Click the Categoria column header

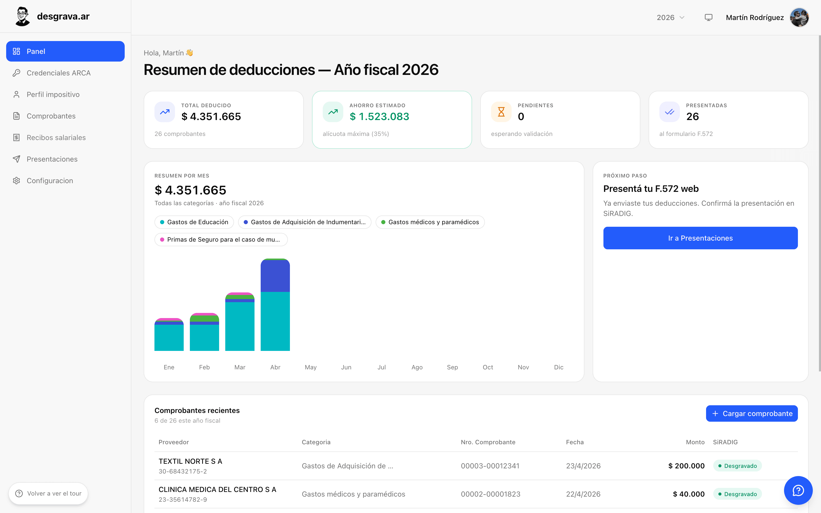point(316,442)
